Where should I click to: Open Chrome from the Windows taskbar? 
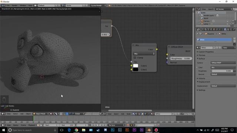[x=76, y=130]
